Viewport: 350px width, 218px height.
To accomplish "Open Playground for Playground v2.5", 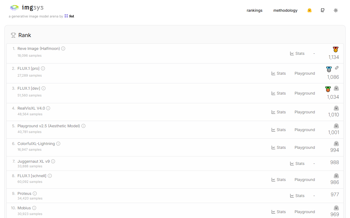I will click(305, 130).
